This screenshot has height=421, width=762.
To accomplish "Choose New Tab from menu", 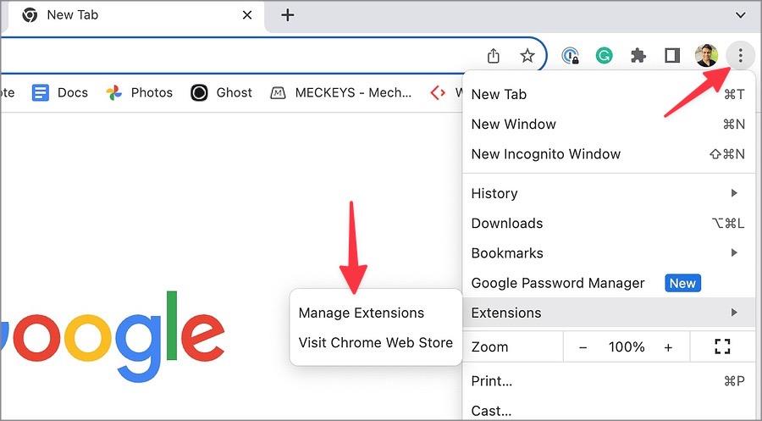I will (609, 94).
